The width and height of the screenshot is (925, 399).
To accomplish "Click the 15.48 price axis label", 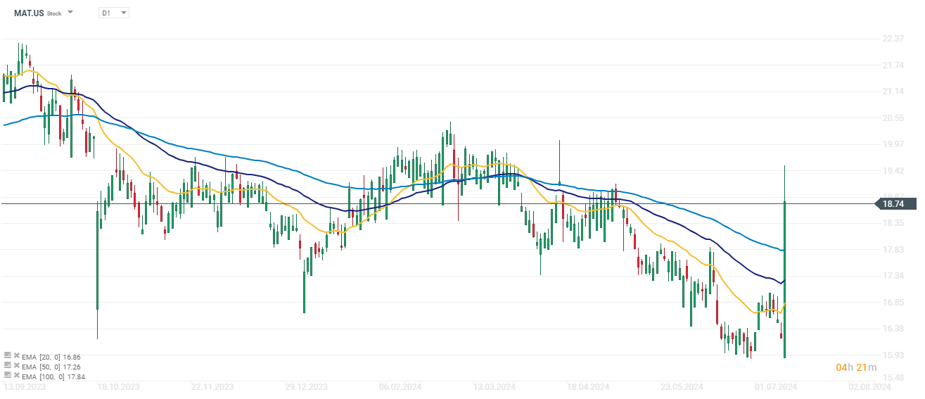I will coord(893,379).
